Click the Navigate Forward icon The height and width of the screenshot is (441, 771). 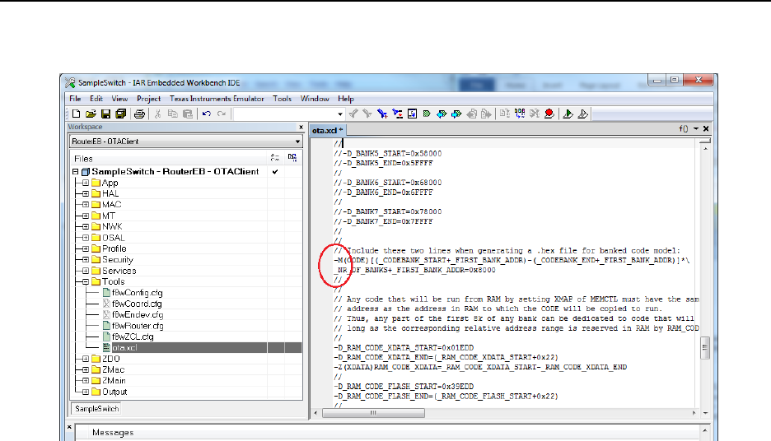tap(486, 114)
